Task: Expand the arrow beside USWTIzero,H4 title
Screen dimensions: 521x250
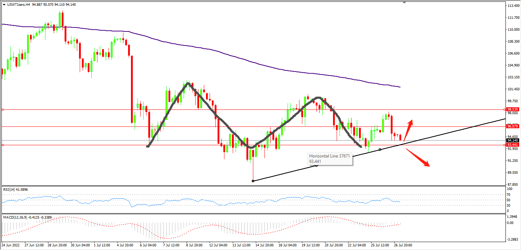Action: pos(4,5)
